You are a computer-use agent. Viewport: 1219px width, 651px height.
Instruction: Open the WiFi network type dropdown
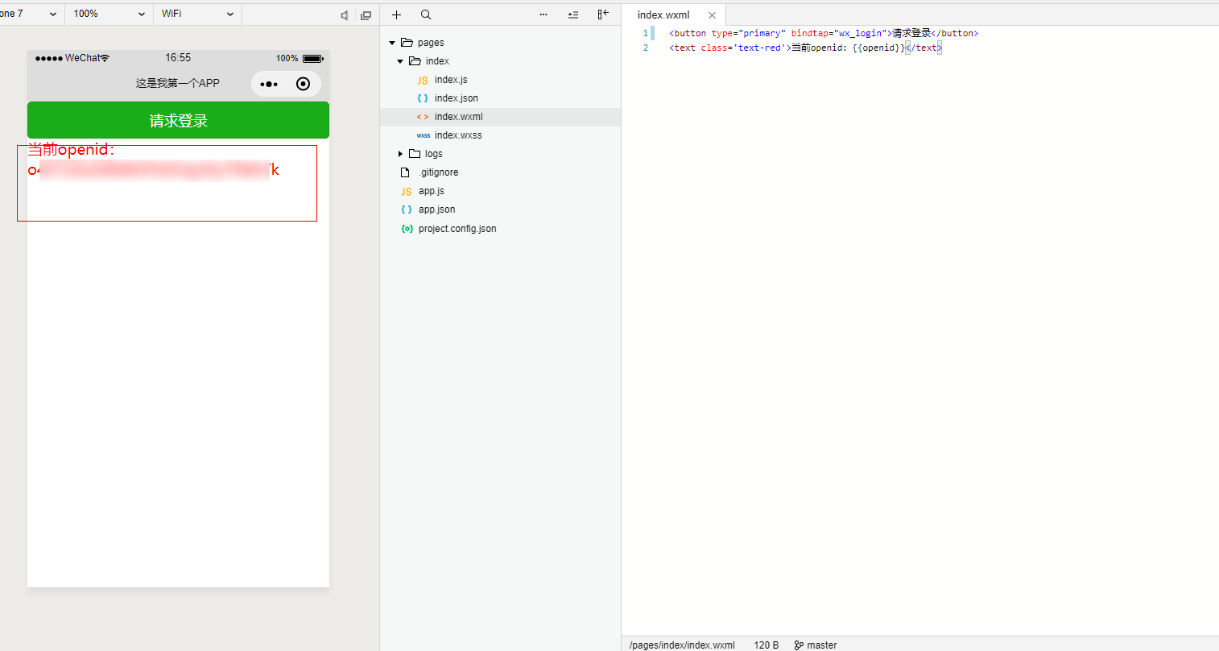[197, 14]
